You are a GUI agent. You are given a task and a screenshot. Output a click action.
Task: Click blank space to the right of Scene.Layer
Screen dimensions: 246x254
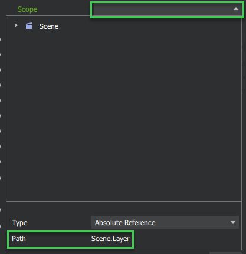click(187, 239)
